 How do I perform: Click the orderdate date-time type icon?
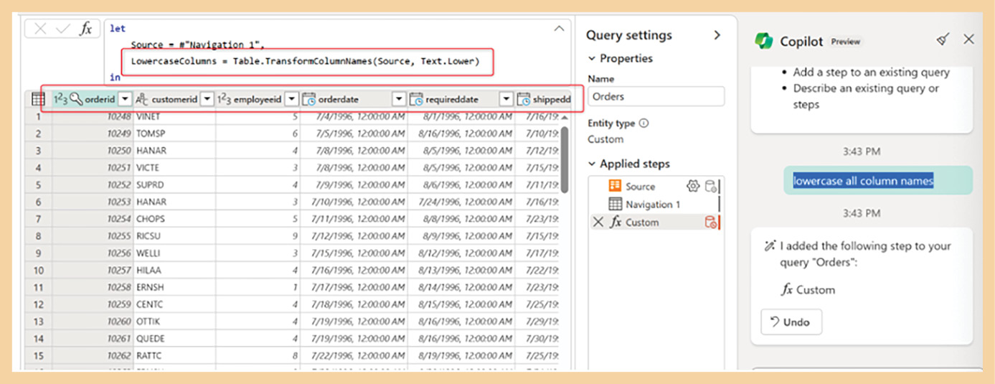(309, 99)
